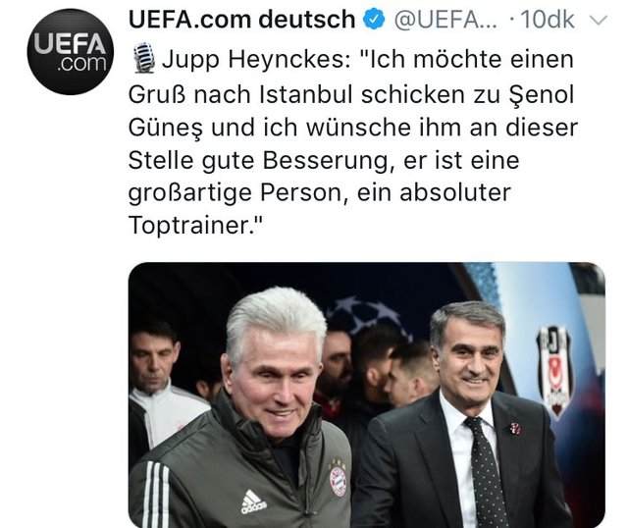Open UEFA.com deutsch profile name

242,20
